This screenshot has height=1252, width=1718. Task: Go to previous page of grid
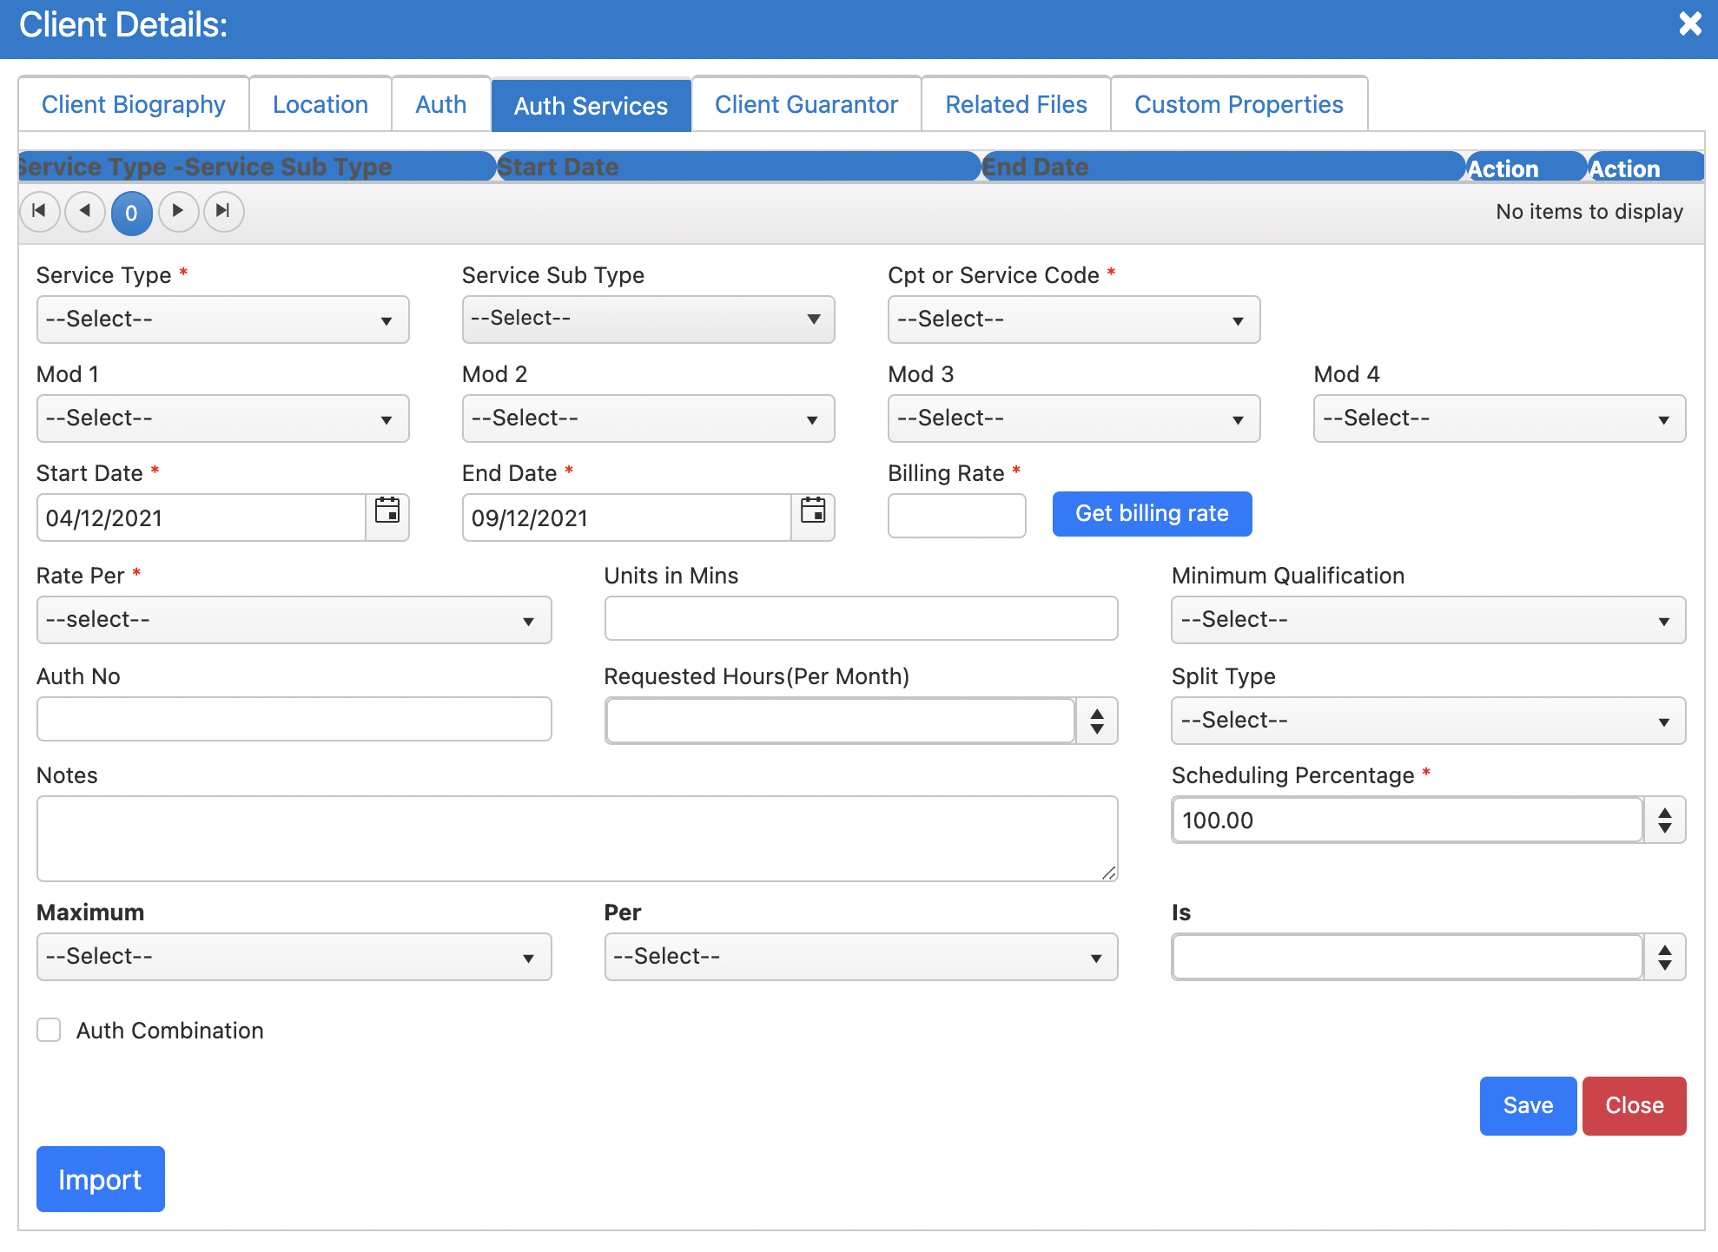(x=85, y=211)
